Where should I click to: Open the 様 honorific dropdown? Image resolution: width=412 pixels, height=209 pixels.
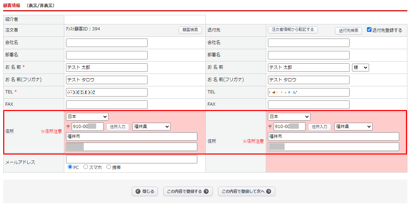(360, 68)
